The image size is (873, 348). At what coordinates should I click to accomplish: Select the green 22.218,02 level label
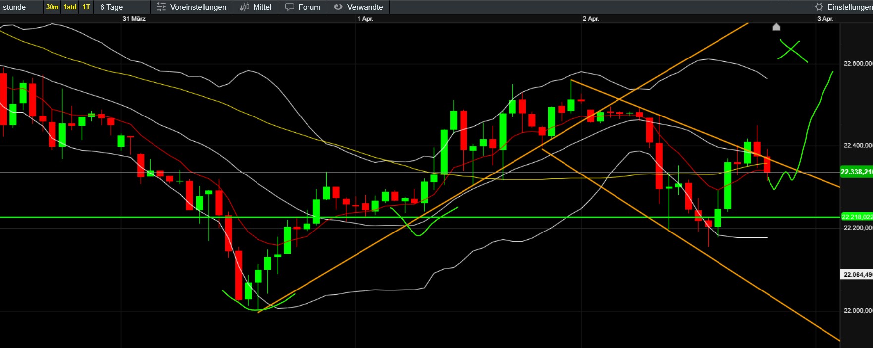[857, 217]
